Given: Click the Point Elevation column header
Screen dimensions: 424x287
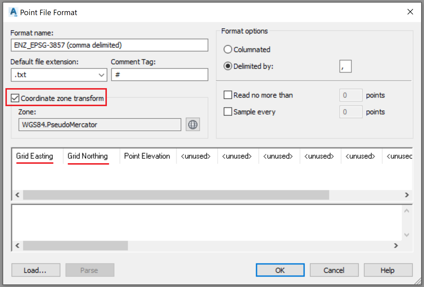Looking at the screenshot, I should tap(147, 156).
